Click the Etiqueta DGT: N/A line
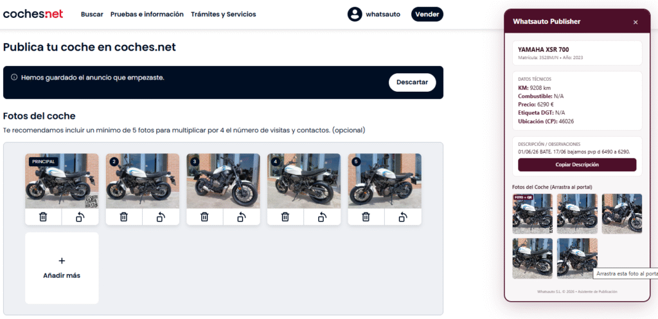 click(541, 113)
